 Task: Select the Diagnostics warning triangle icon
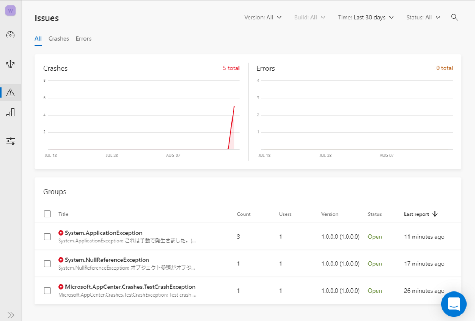(10, 93)
